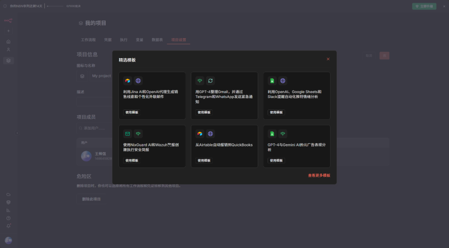The height and width of the screenshot is (248, 449).
Task: Click the 我的项目 heading
Action: coord(95,23)
